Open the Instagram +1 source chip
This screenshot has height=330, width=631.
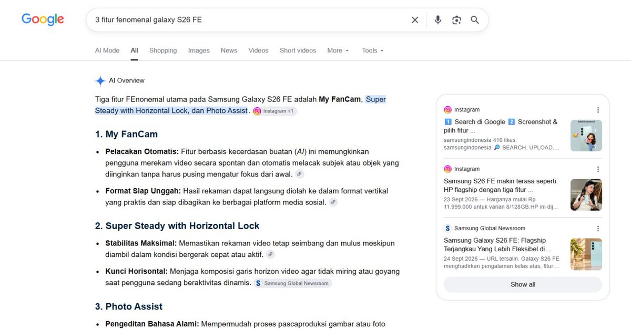(x=275, y=111)
